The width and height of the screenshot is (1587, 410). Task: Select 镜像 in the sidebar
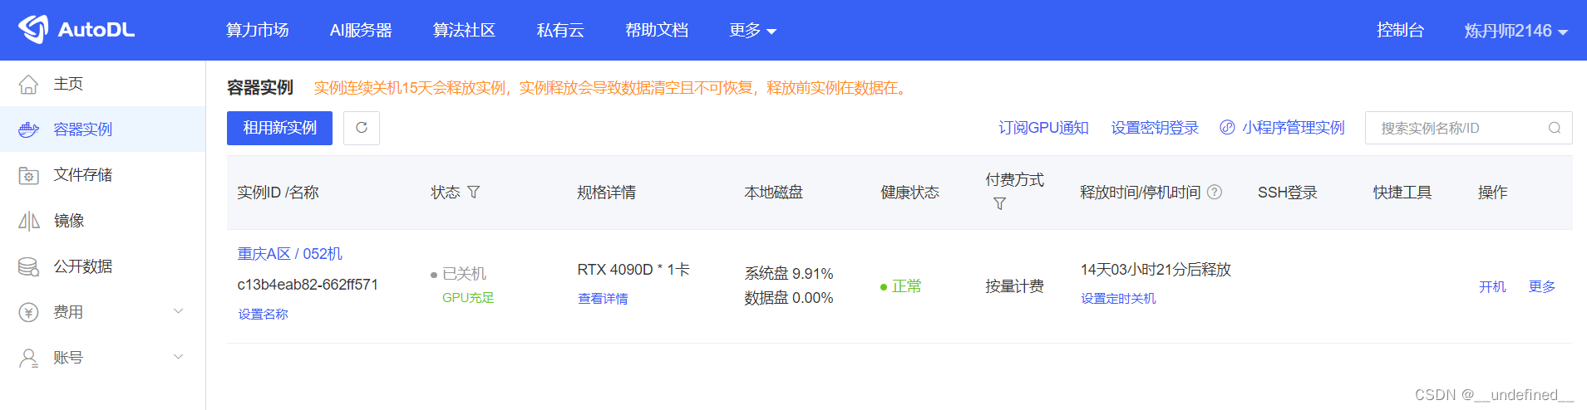coord(102,221)
